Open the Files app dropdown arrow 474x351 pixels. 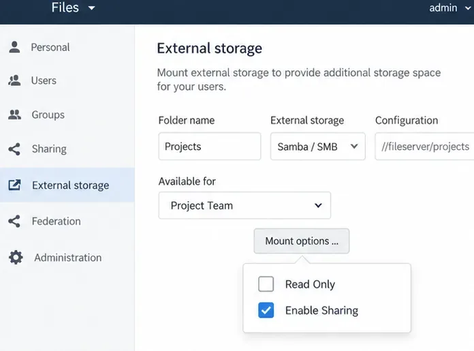pos(91,8)
